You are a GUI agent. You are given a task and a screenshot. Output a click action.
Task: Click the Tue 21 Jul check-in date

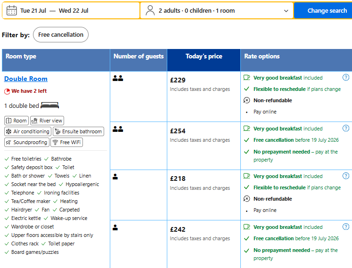[x=33, y=10]
